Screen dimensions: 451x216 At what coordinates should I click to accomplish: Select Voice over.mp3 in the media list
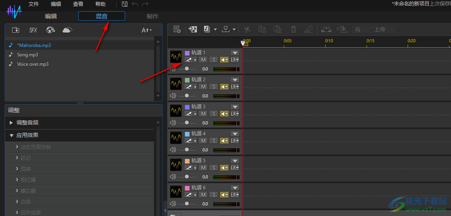click(32, 64)
